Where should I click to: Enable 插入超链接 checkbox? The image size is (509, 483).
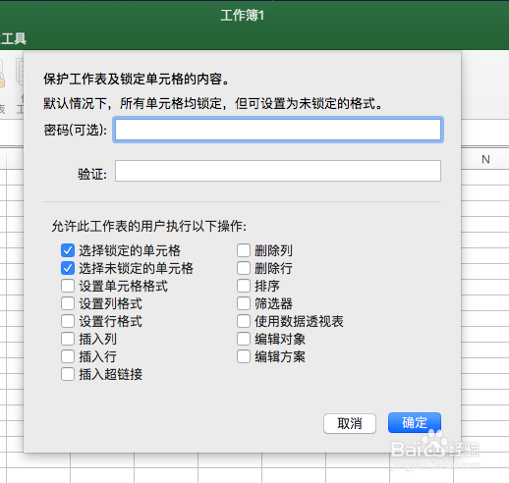coord(68,374)
